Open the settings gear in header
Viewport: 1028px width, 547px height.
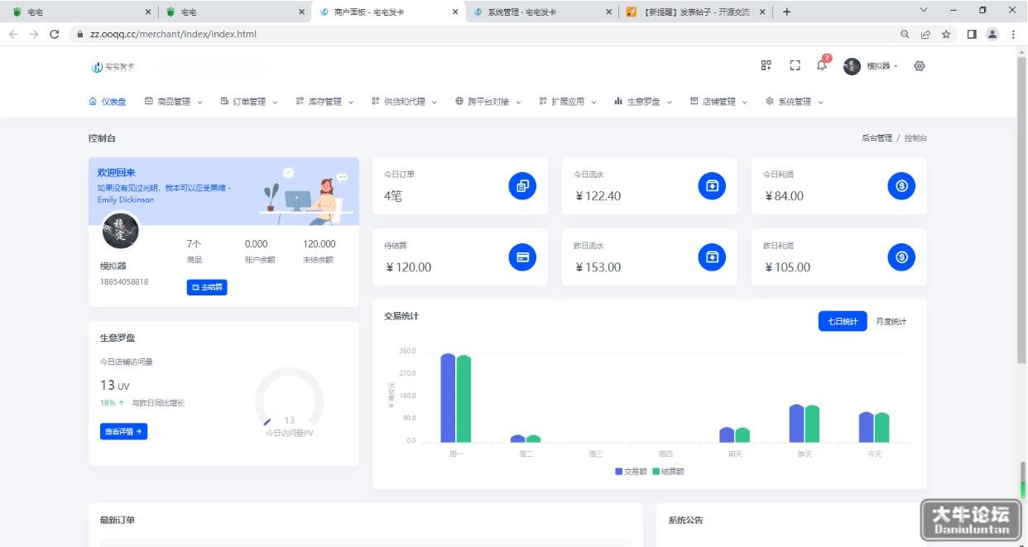point(920,66)
